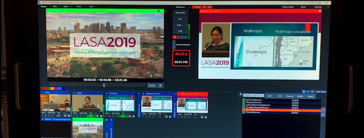Open Settings in top right
Image resolution: width=364 pixels, height=138 pixels.
[318, 7]
